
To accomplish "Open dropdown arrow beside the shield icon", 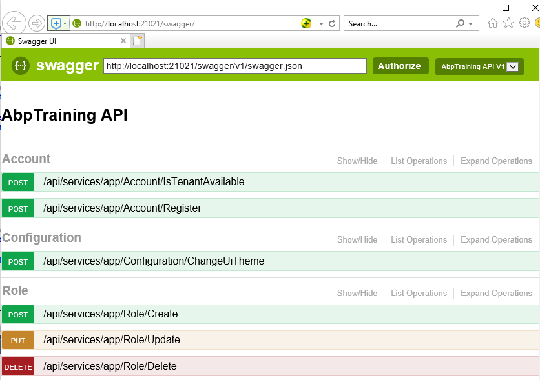I will click(x=65, y=23).
